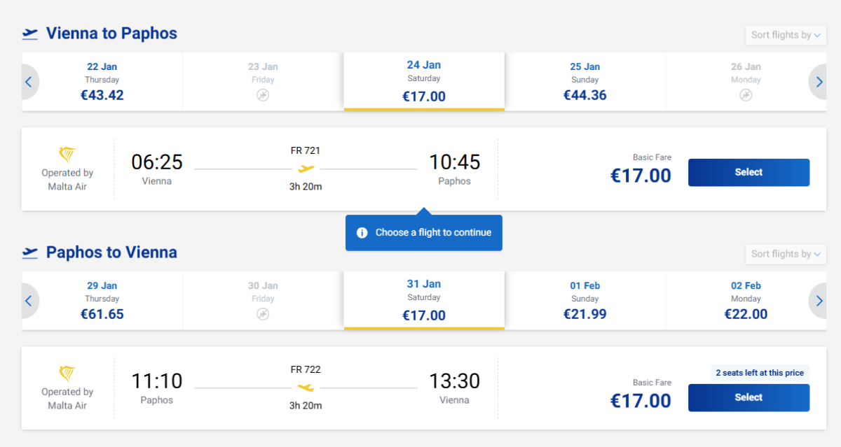
Task: Click the Ryanair harp logo on flight FR 722
Action: pyautogui.click(x=67, y=374)
